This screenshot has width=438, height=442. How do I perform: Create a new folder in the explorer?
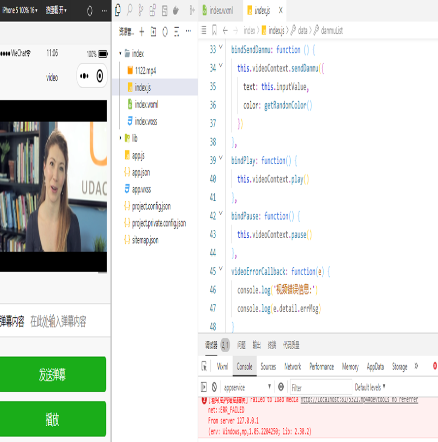click(x=153, y=32)
